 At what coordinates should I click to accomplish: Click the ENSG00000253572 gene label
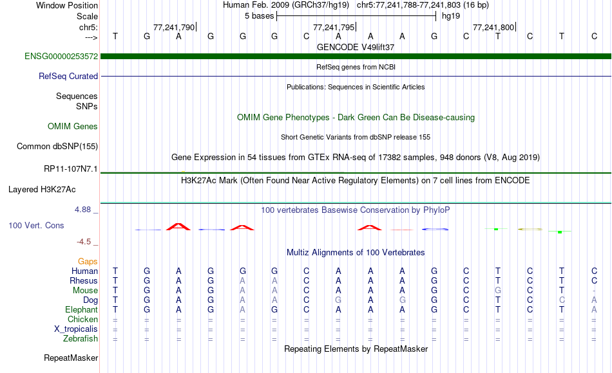tap(61, 56)
